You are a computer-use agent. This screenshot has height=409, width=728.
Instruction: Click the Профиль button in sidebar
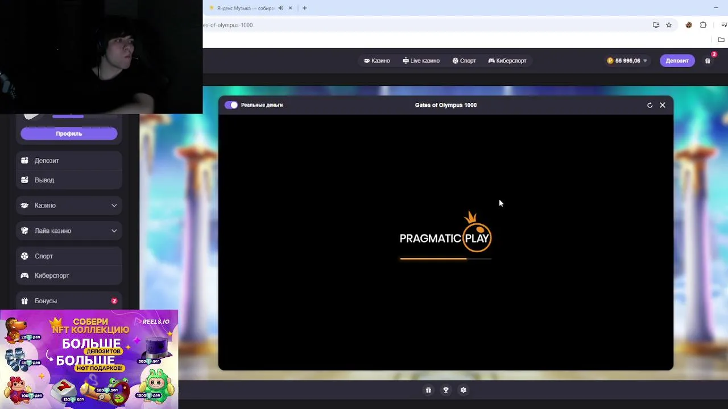click(69, 133)
